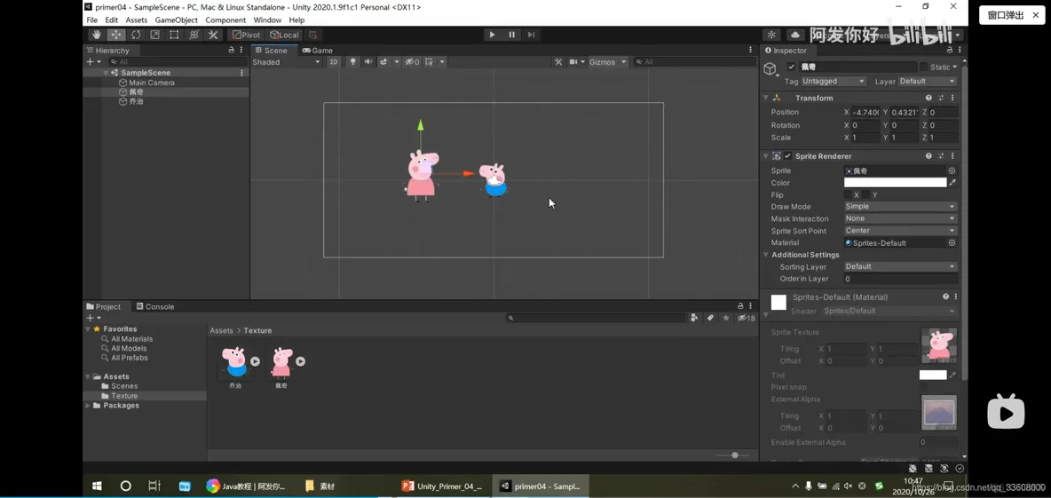1051x498 pixels.
Task: Mute scene audio with speaker icon
Action: point(368,61)
